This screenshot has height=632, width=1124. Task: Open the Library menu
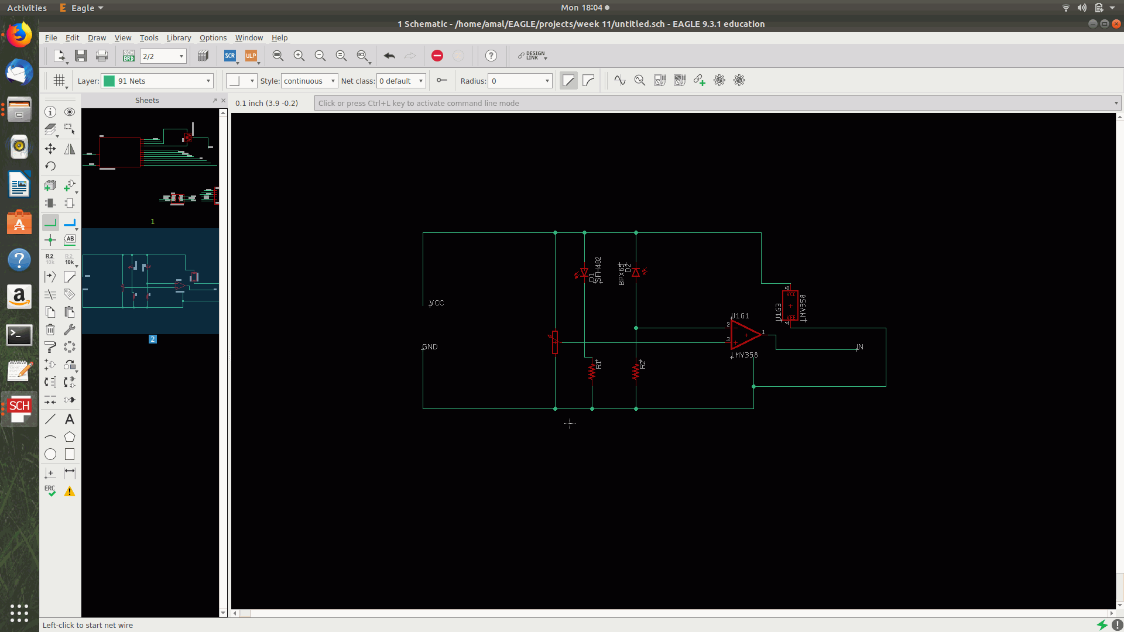[179, 38]
